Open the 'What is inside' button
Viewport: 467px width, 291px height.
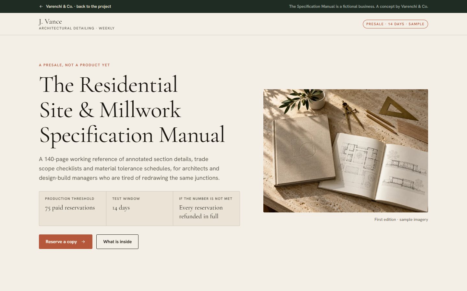tap(117, 242)
